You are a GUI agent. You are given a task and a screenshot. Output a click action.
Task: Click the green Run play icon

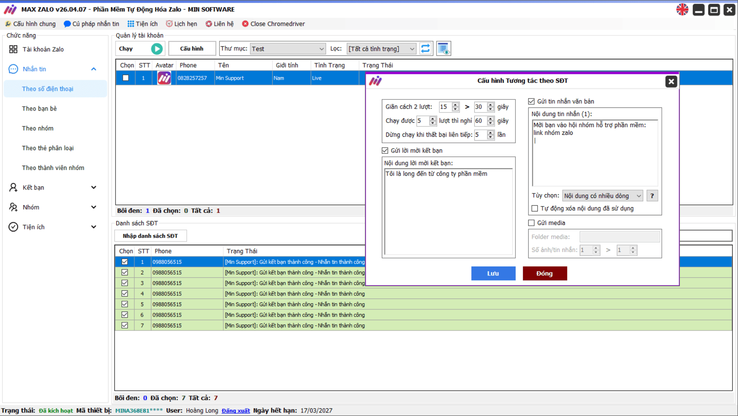click(x=156, y=49)
